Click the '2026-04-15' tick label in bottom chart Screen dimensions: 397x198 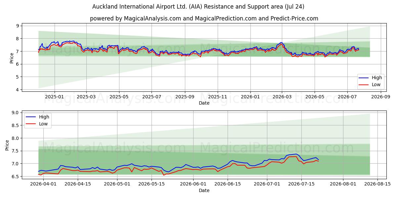click(x=78, y=184)
